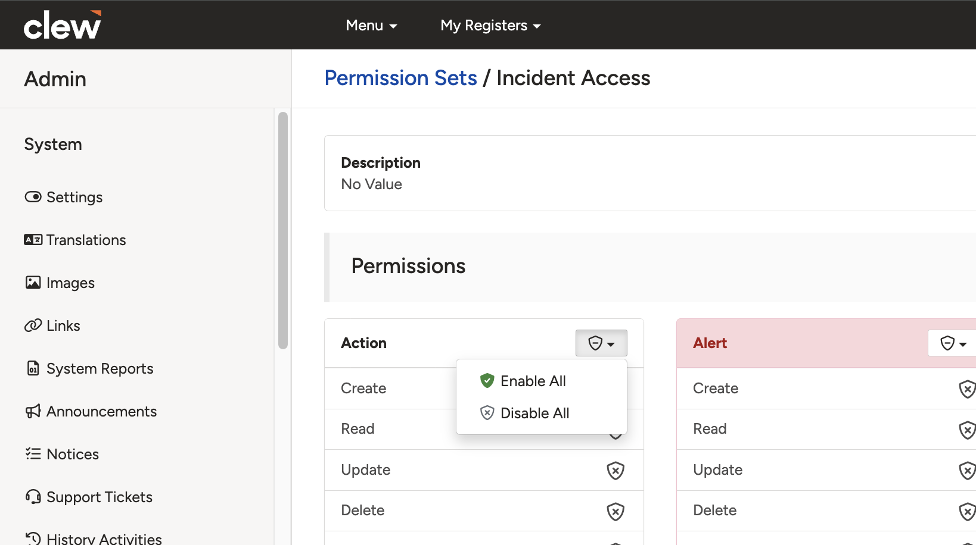The width and height of the screenshot is (976, 545).
Task: Select the Action Delete row label
Action: pos(362,510)
